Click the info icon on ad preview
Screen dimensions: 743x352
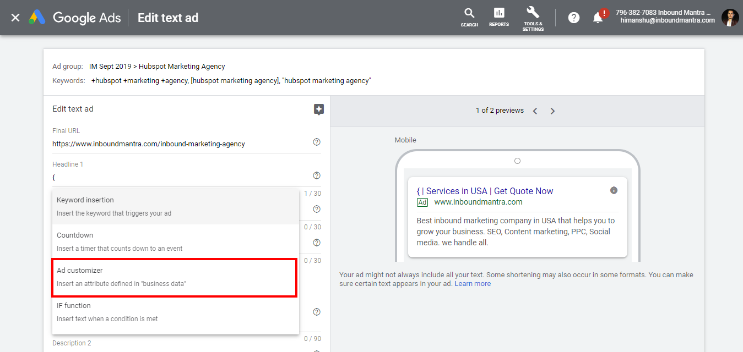(614, 190)
